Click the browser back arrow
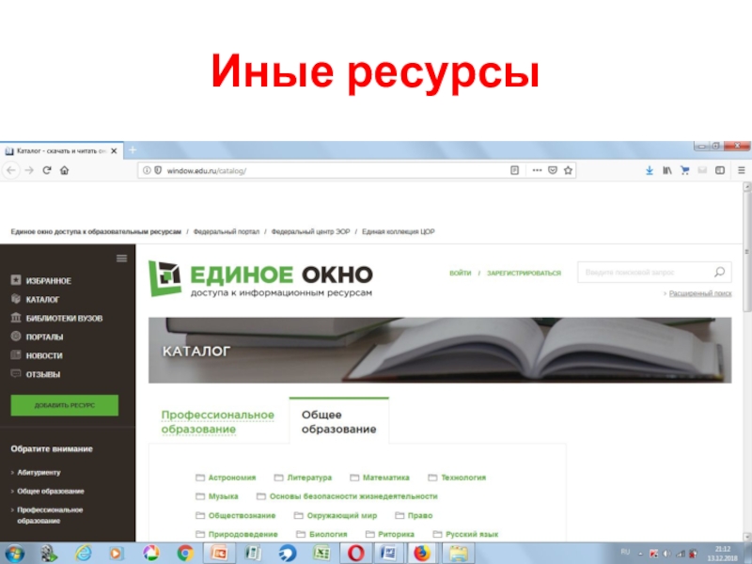Image resolution: width=752 pixels, height=564 pixels. coord(11,170)
